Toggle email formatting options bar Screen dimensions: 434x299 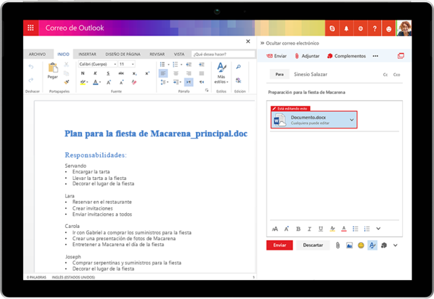(372, 245)
